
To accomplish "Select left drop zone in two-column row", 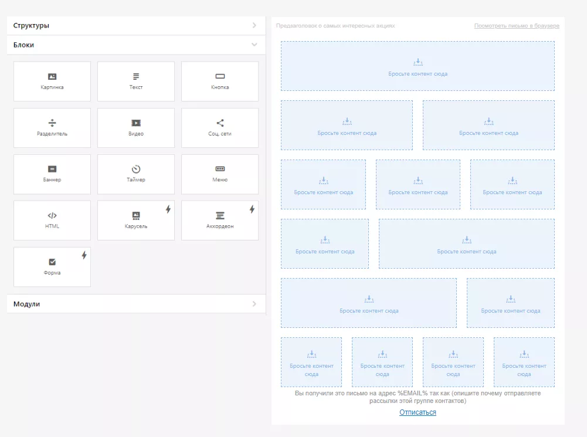I will (x=347, y=125).
